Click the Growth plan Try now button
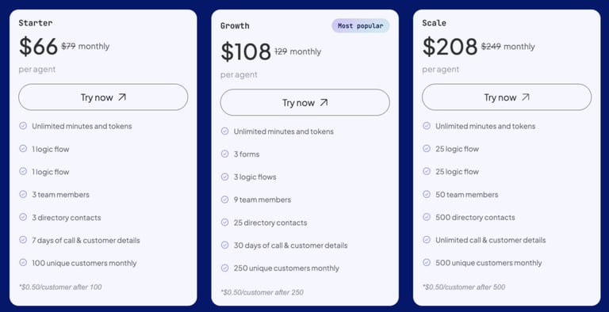This screenshot has width=609, height=312. [304, 102]
